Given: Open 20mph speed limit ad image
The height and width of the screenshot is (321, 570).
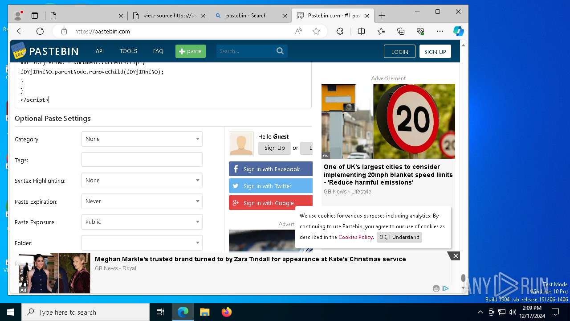Looking at the screenshot, I should click(388, 121).
